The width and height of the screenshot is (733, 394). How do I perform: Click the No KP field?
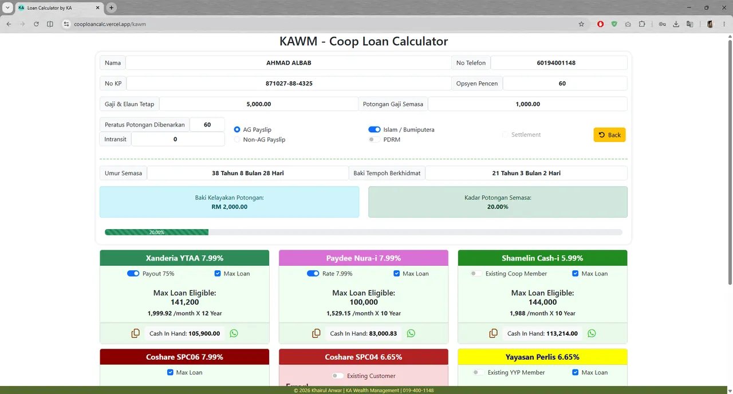tap(289, 84)
